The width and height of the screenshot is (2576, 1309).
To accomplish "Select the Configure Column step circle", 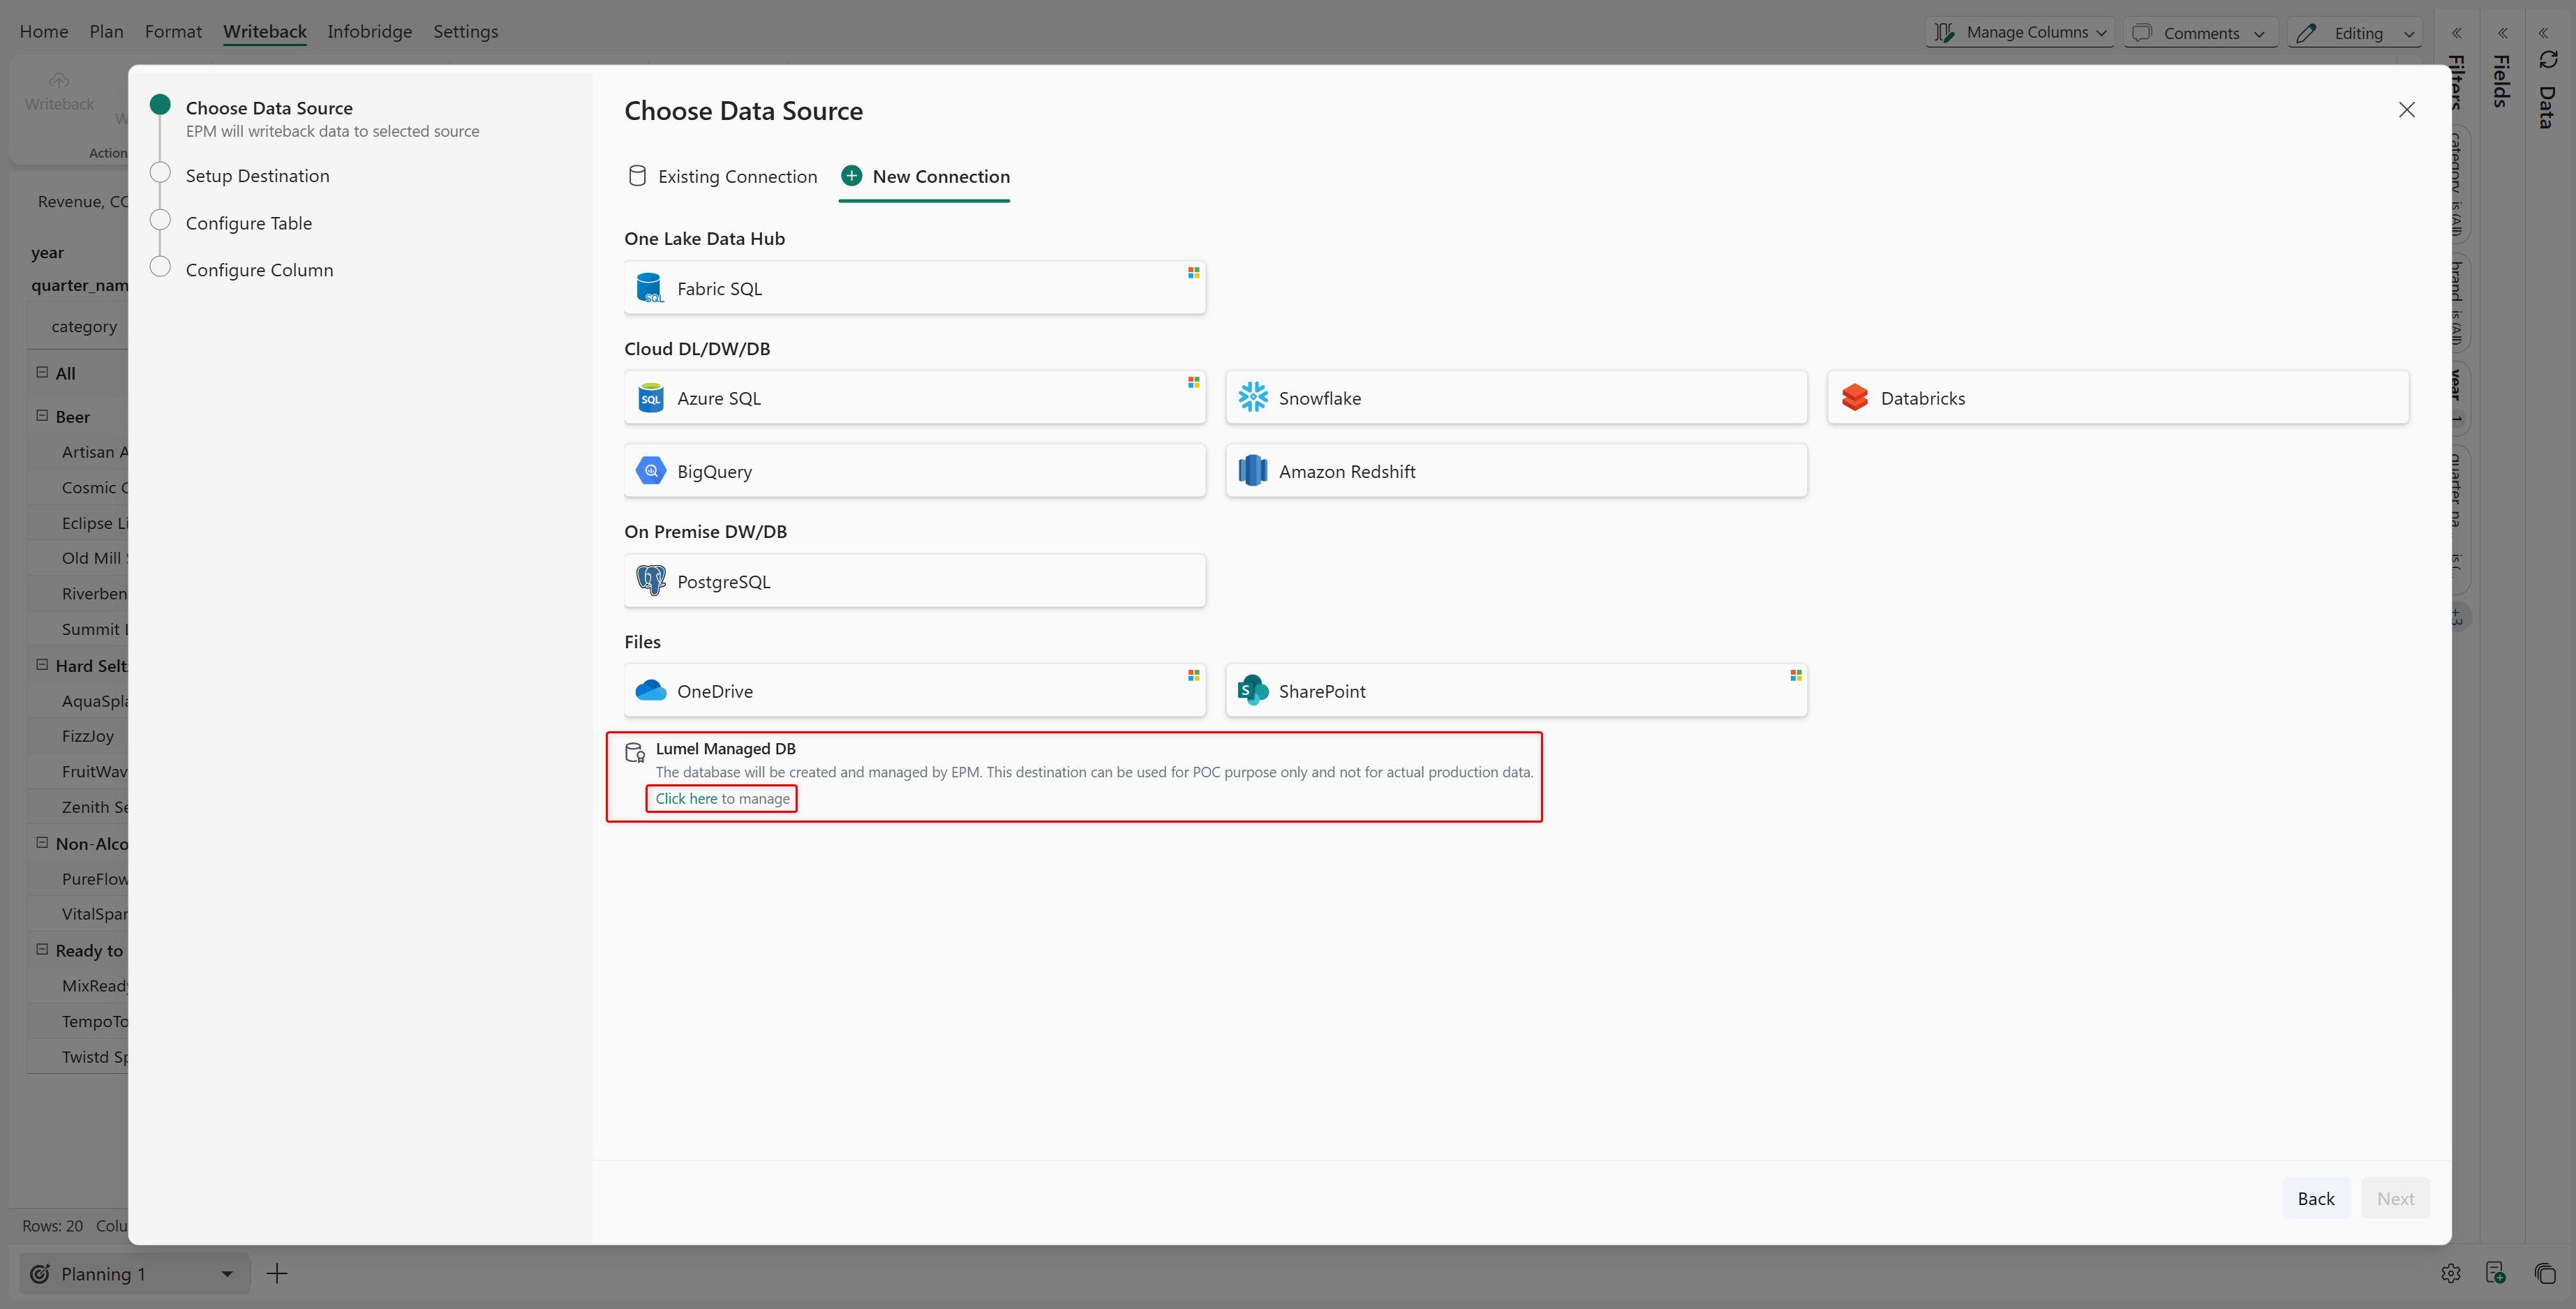I will tap(160, 267).
